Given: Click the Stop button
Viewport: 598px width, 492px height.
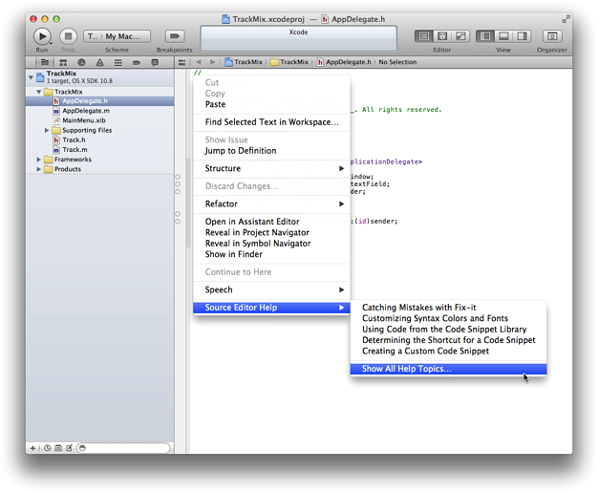Looking at the screenshot, I should click(x=68, y=36).
